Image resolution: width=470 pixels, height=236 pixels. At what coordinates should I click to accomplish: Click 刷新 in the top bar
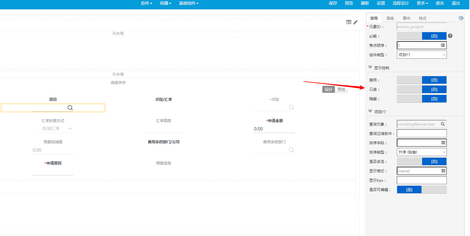pyautogui.click(x=365, y=3)
